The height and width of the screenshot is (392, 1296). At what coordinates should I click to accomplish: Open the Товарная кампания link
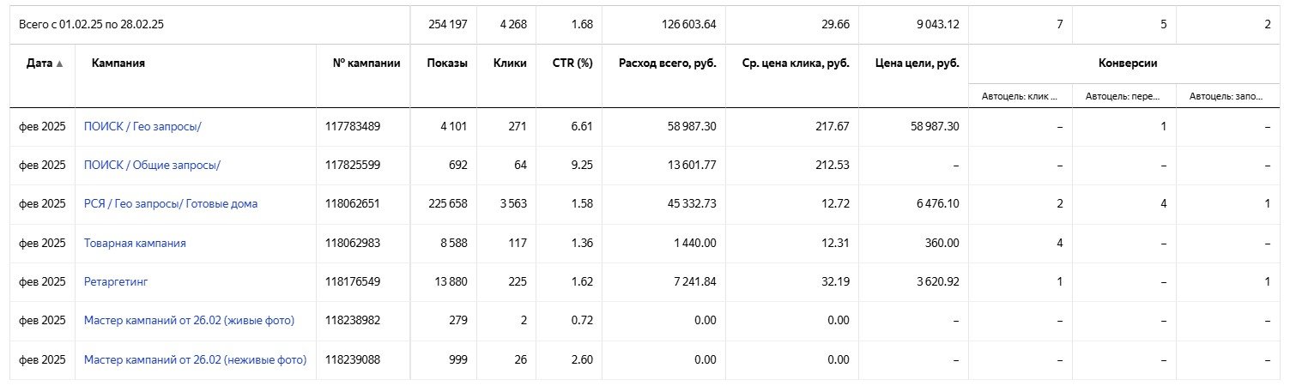(x=135, y=243)
